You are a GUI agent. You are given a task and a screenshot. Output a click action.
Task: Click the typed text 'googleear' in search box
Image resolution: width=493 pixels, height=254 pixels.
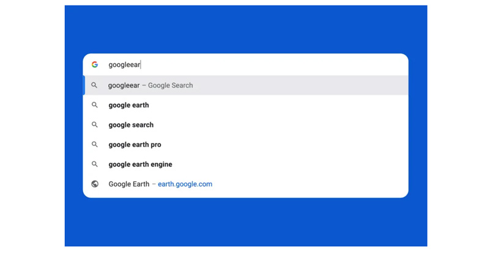[124, 65]
